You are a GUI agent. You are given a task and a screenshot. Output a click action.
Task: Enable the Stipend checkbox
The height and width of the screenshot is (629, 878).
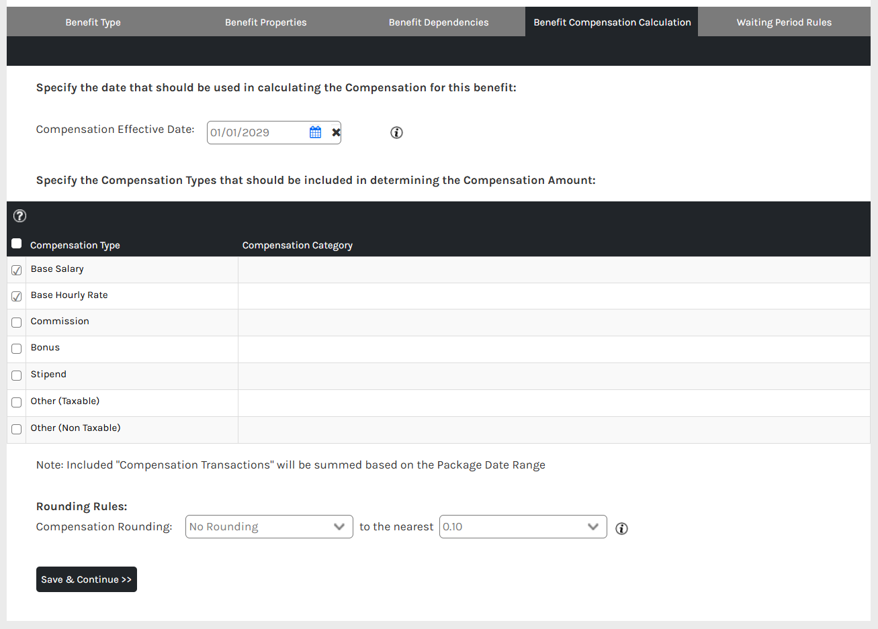tap(17, 375)
